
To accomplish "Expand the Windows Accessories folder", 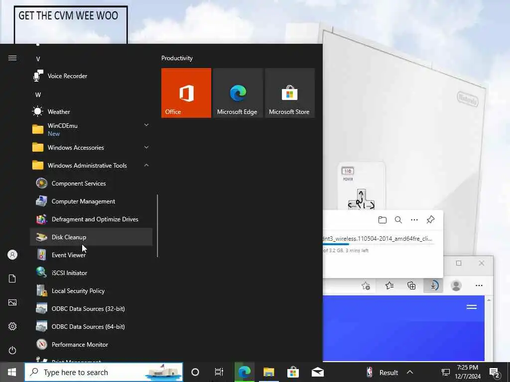I will tap(91, 147).
